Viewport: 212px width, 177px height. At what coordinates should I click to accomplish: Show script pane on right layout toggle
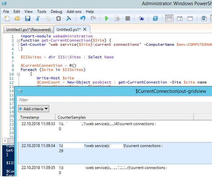pyautogui.click(x=180, y=18)
